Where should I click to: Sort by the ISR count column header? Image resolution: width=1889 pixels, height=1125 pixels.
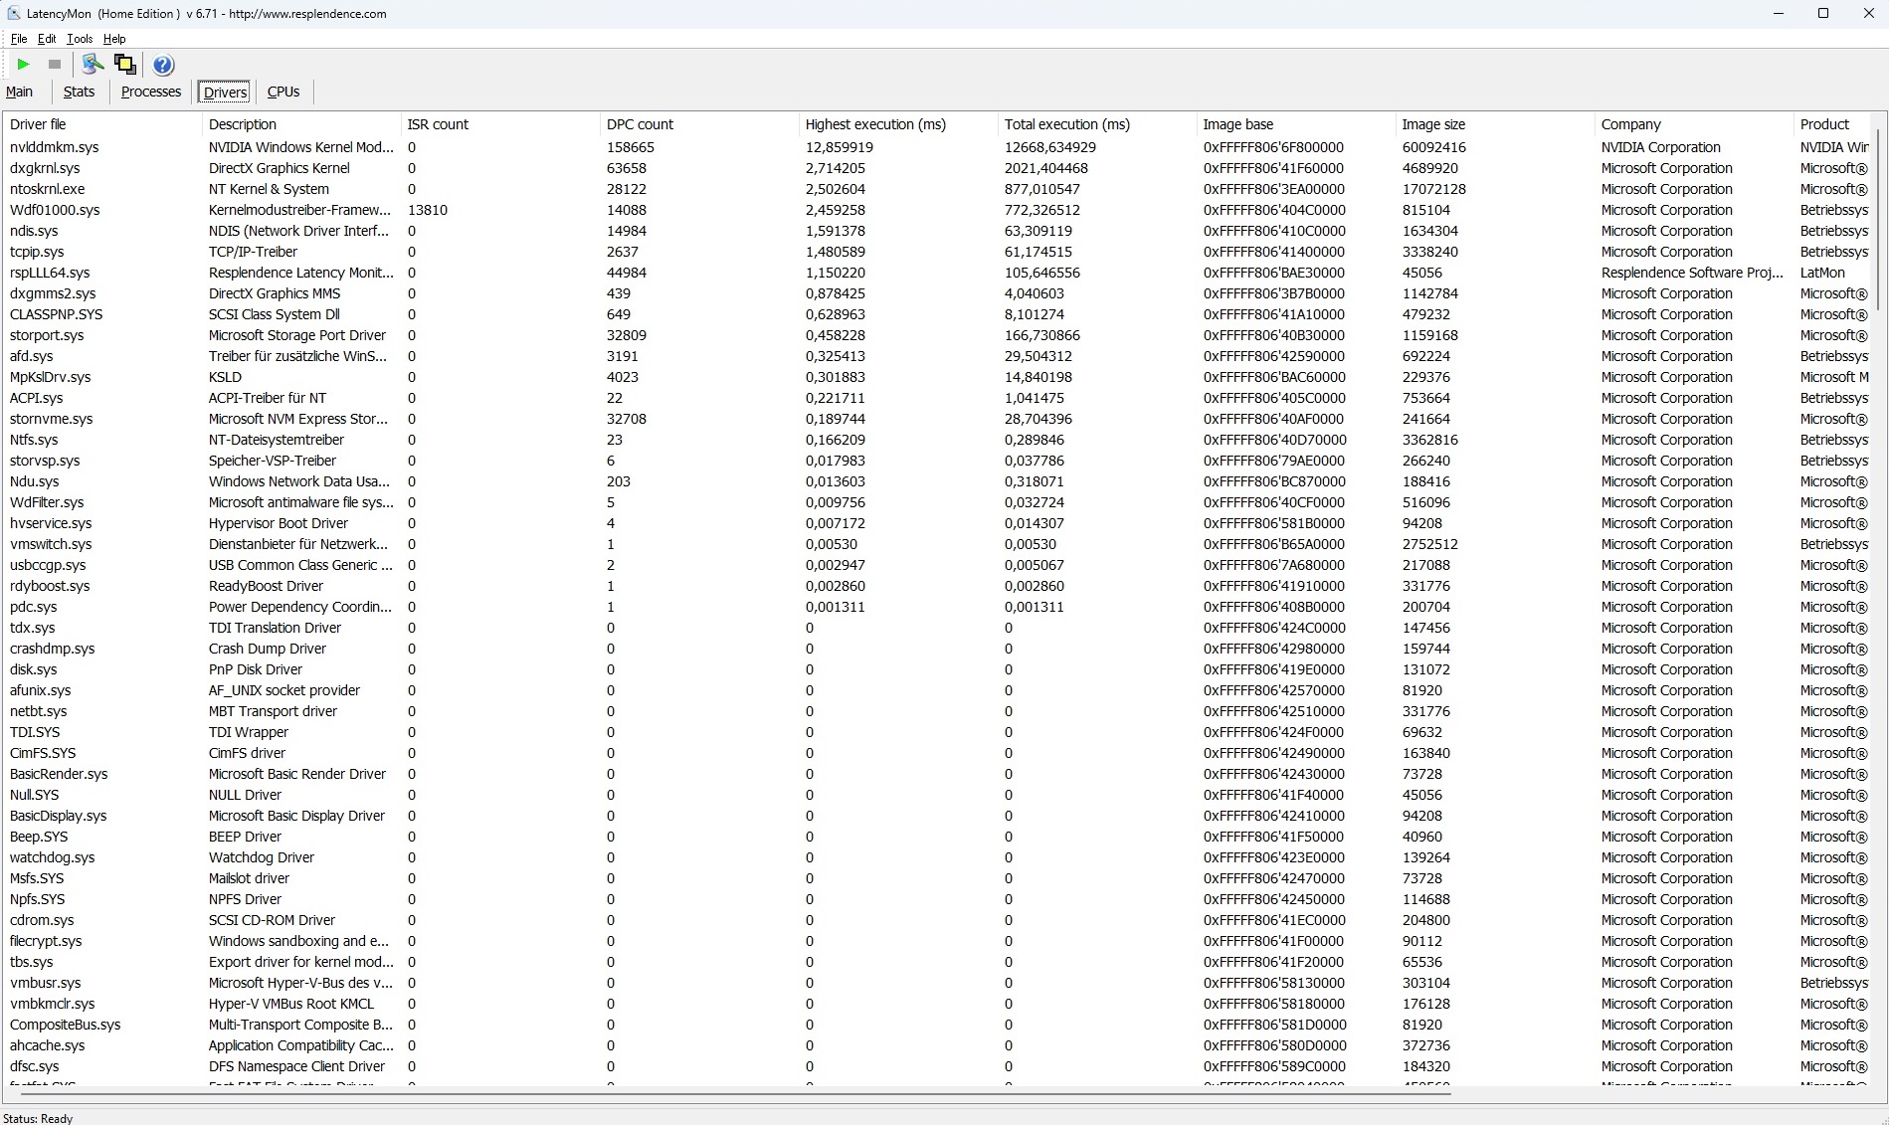pos(438,124)
